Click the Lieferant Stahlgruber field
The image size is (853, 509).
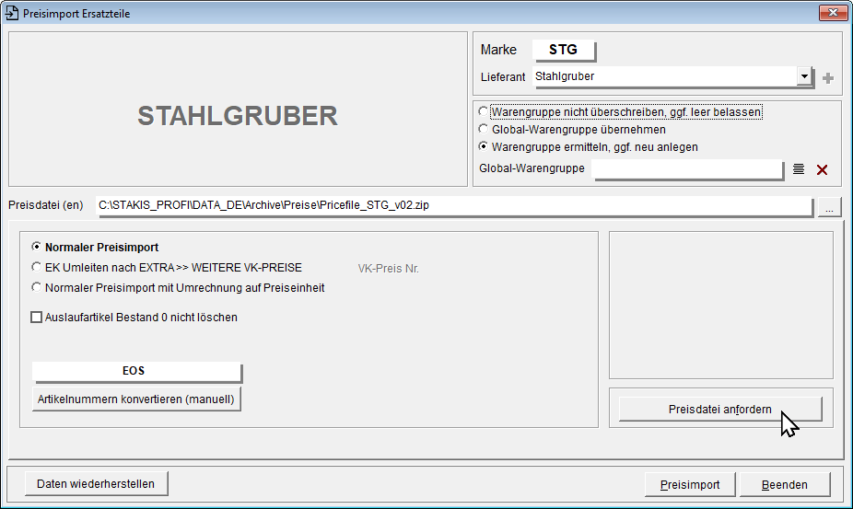665,76
